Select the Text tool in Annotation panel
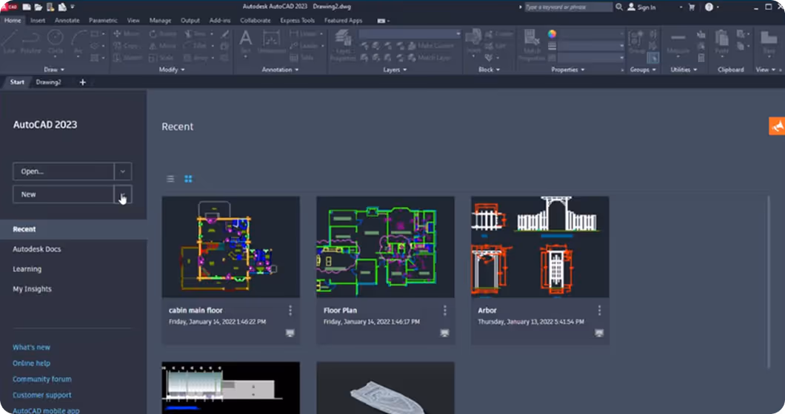The width and height of the screenshot is (785, 414). coord(245,41)
